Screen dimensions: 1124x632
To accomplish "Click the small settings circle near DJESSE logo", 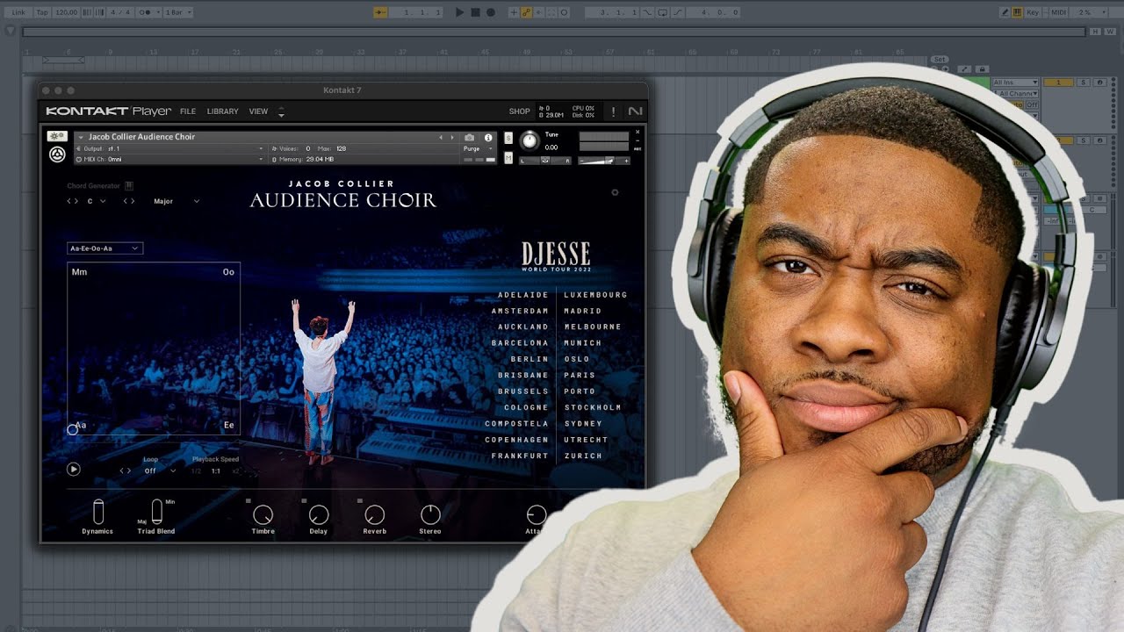I will coord(615,192).
